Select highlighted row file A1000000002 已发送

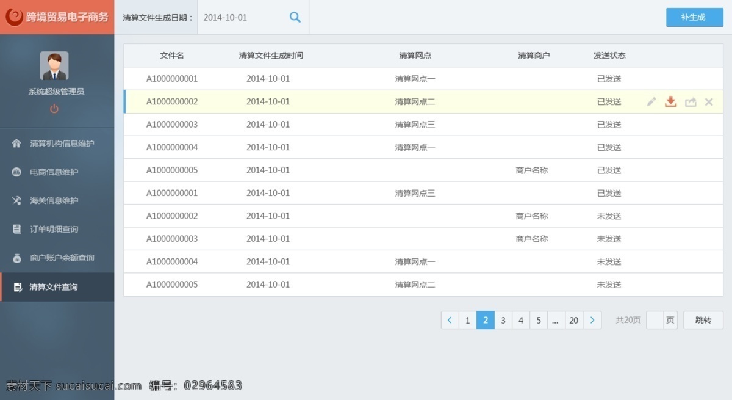tap(423, 102)
